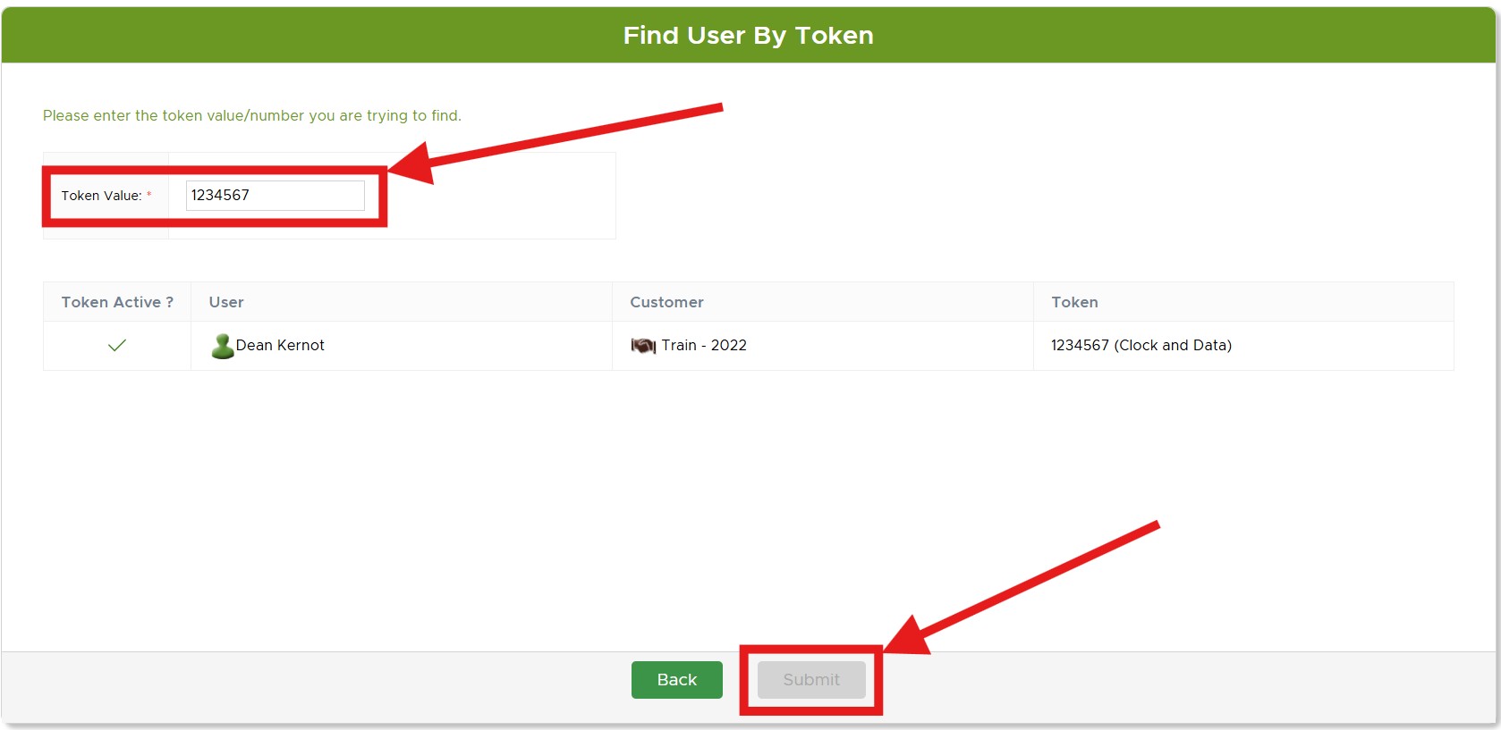Click the Token Active checkmark icon

pyautogui.click(x=117, y=346)
